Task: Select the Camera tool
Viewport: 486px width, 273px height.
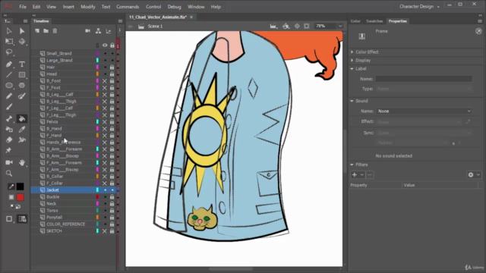Action: tap(9, 162)
